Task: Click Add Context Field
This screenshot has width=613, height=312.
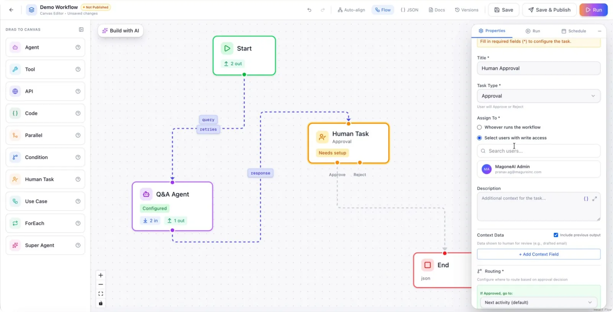Action: pyautogui.click(x=539, y=254)
